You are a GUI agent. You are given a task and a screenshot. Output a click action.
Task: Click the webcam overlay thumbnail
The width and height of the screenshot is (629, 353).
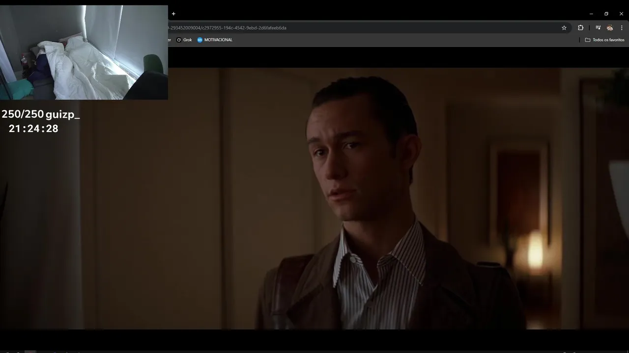tap(84, 52)
